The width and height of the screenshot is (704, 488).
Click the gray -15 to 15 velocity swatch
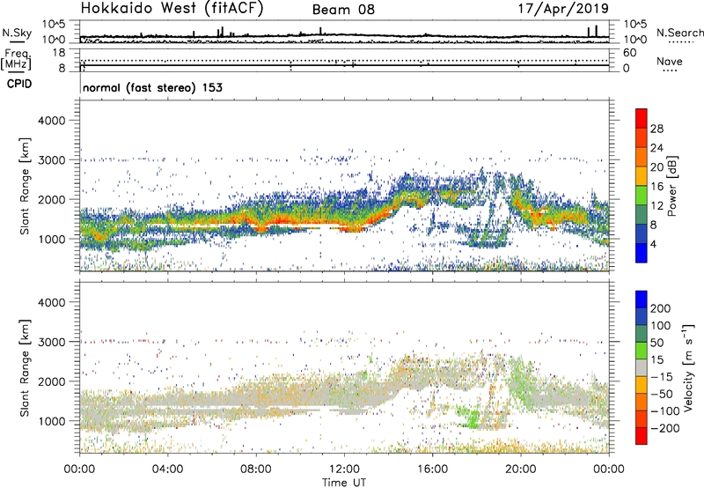642,367
